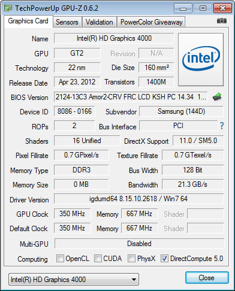Open the Intel HD Graphics 4000 dropdown
235x291 pixels.
pyautogui.click(x=74, y=280)
